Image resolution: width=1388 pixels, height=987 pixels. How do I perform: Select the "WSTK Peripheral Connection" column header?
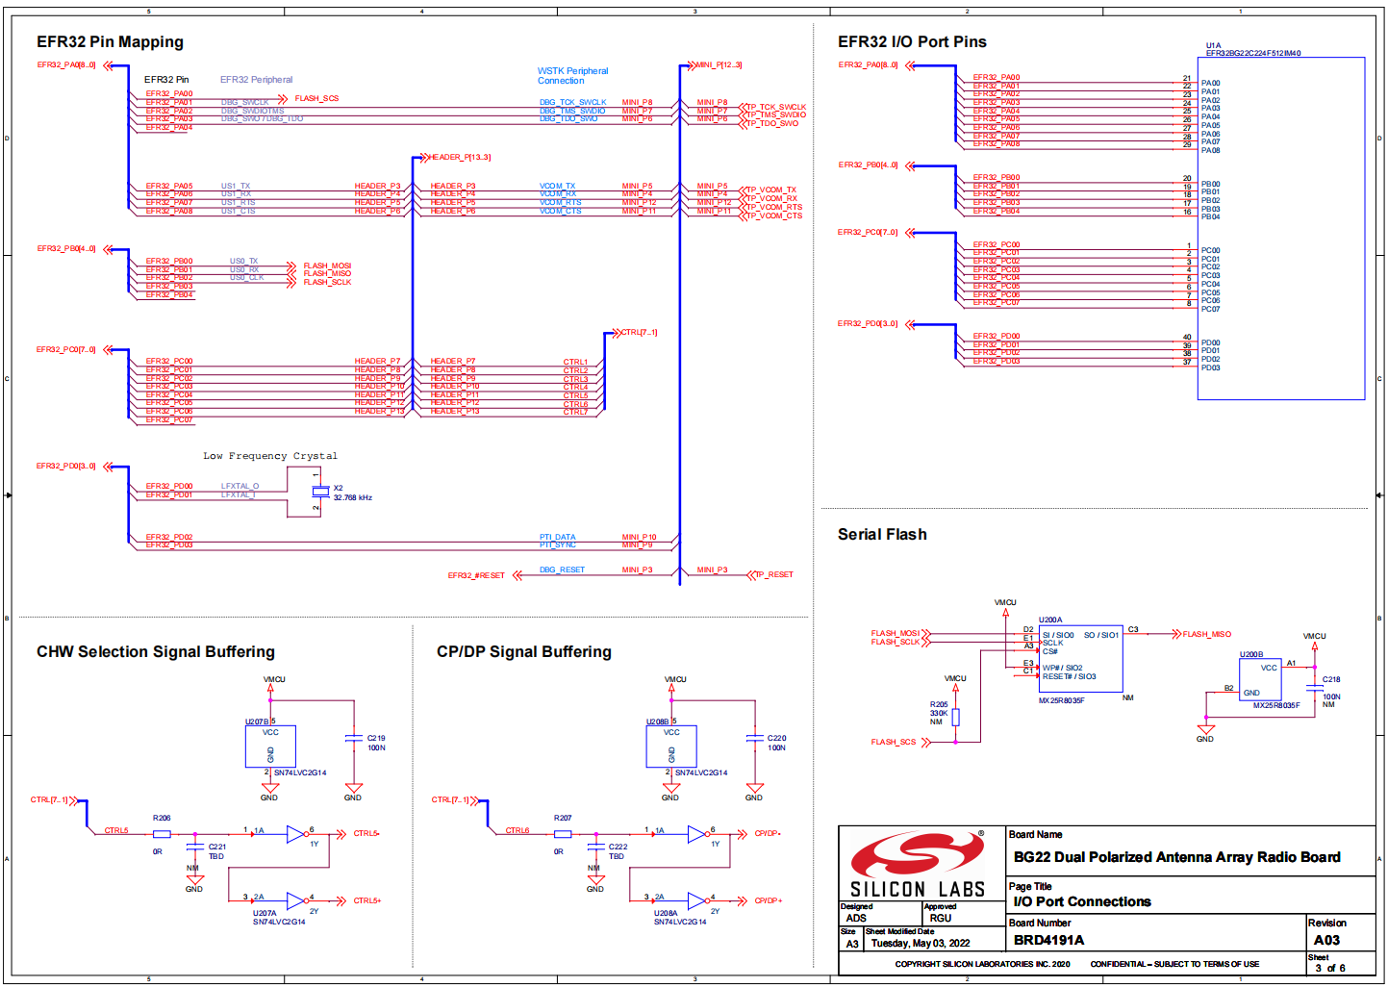572,76
